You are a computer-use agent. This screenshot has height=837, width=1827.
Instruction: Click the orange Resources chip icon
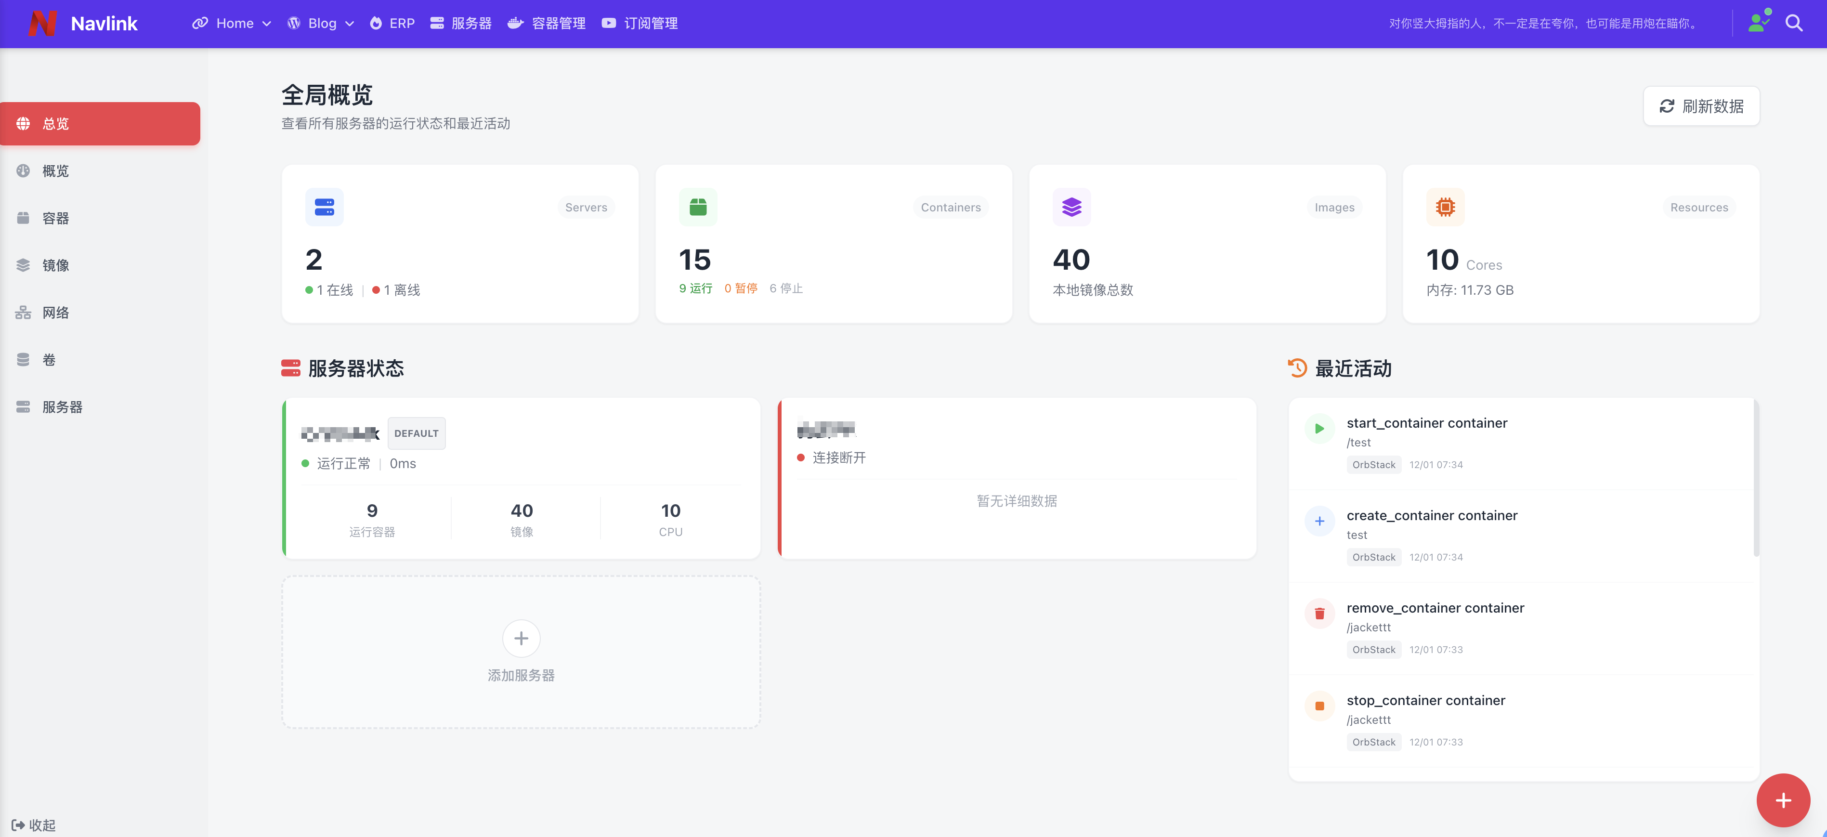1445,207
